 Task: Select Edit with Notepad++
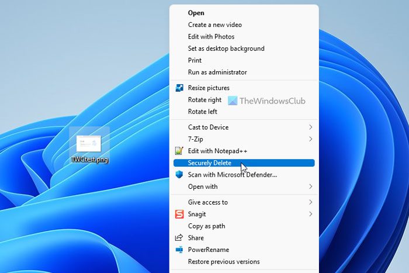coord(244,151)
